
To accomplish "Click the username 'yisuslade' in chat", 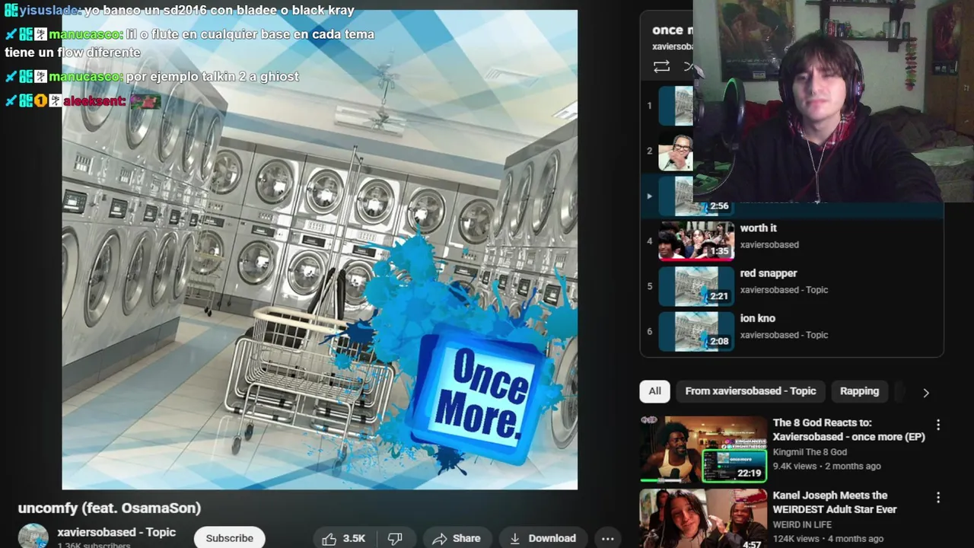I will [x=50, y=11].
